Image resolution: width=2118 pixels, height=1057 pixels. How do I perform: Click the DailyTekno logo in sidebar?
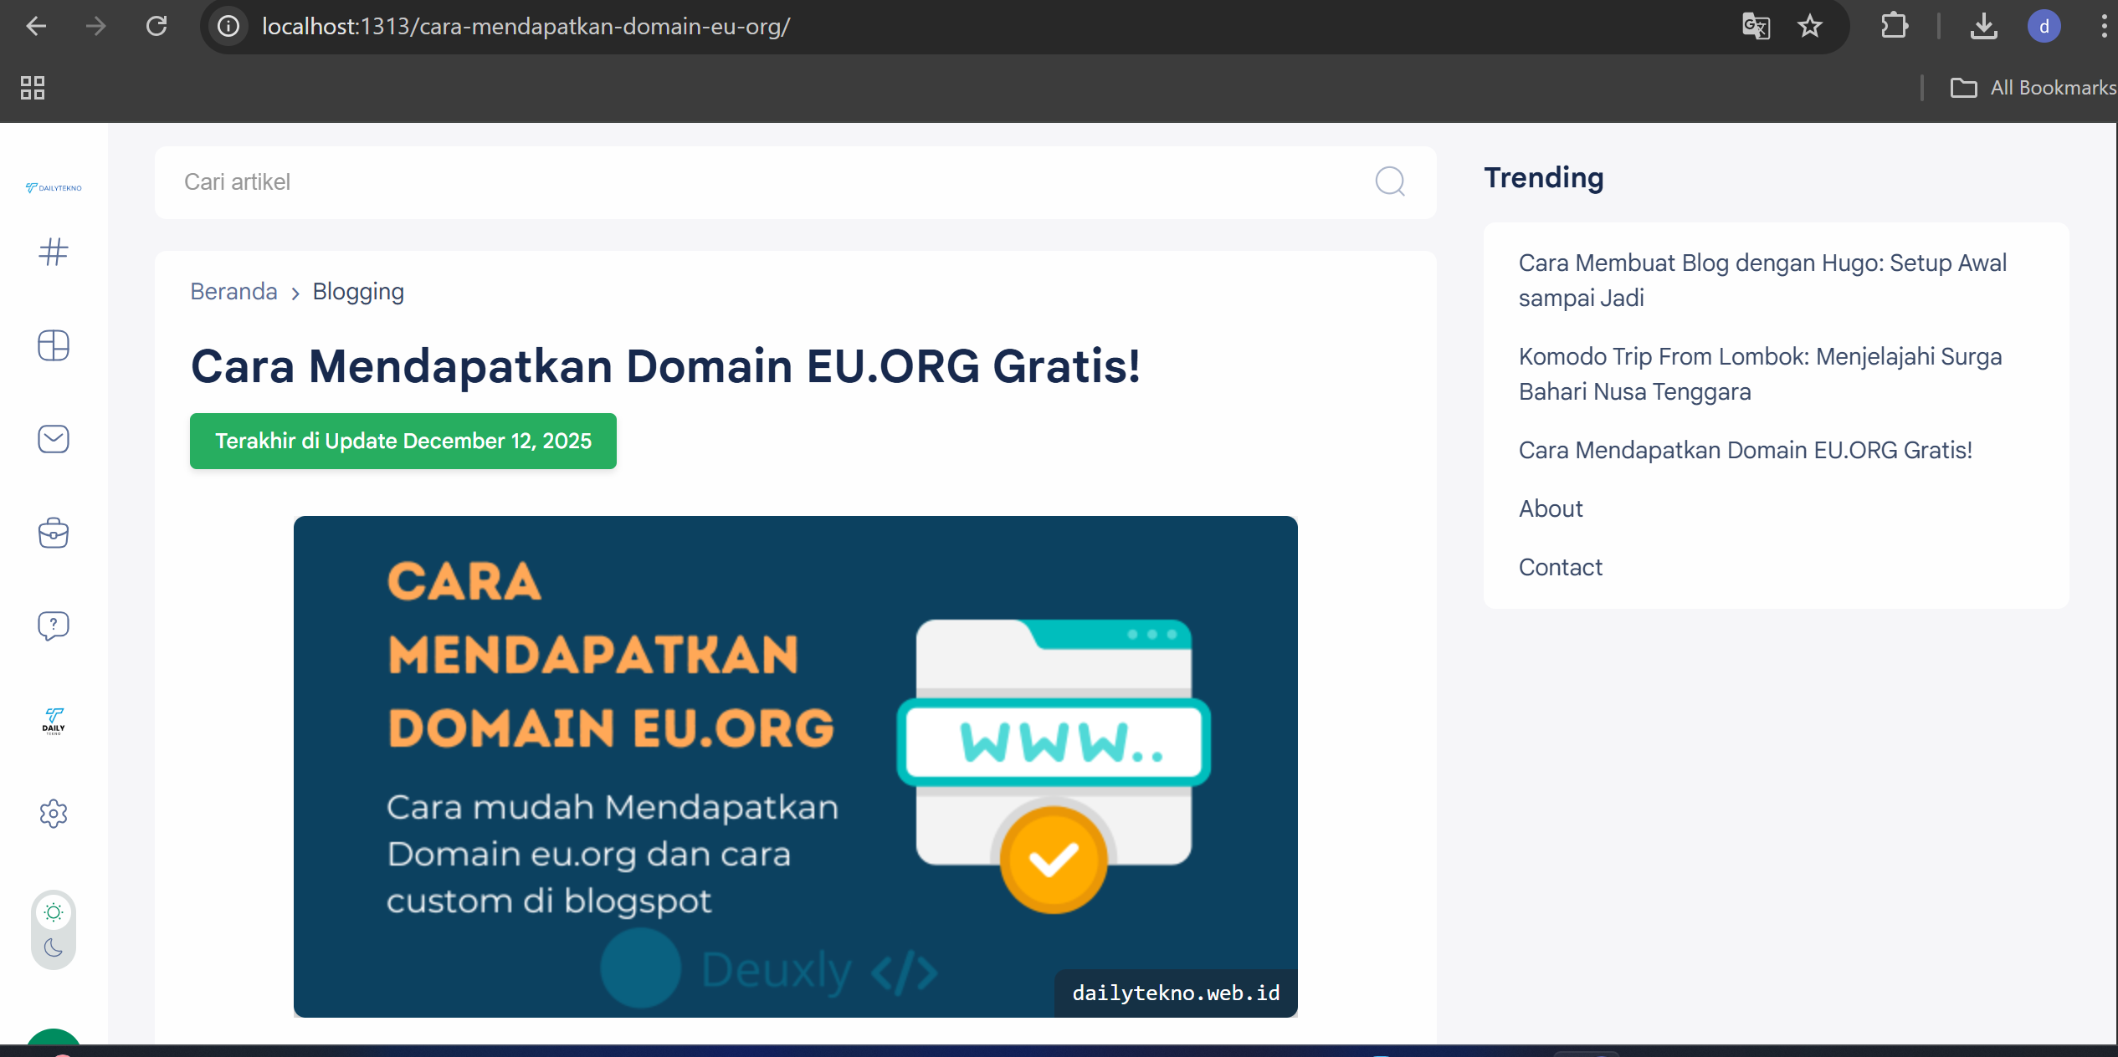(54, 188)
